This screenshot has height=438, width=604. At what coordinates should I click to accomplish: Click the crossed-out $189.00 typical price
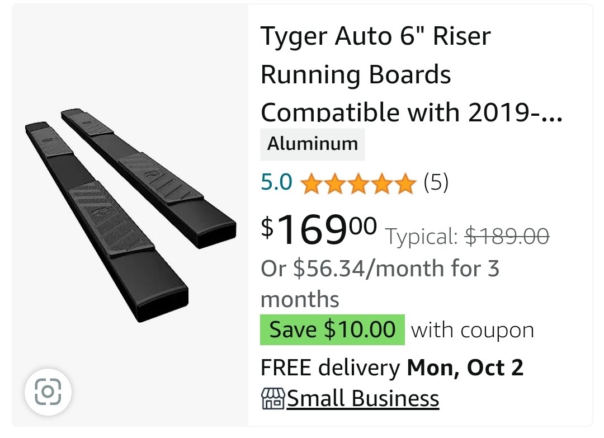coord(507,237)
